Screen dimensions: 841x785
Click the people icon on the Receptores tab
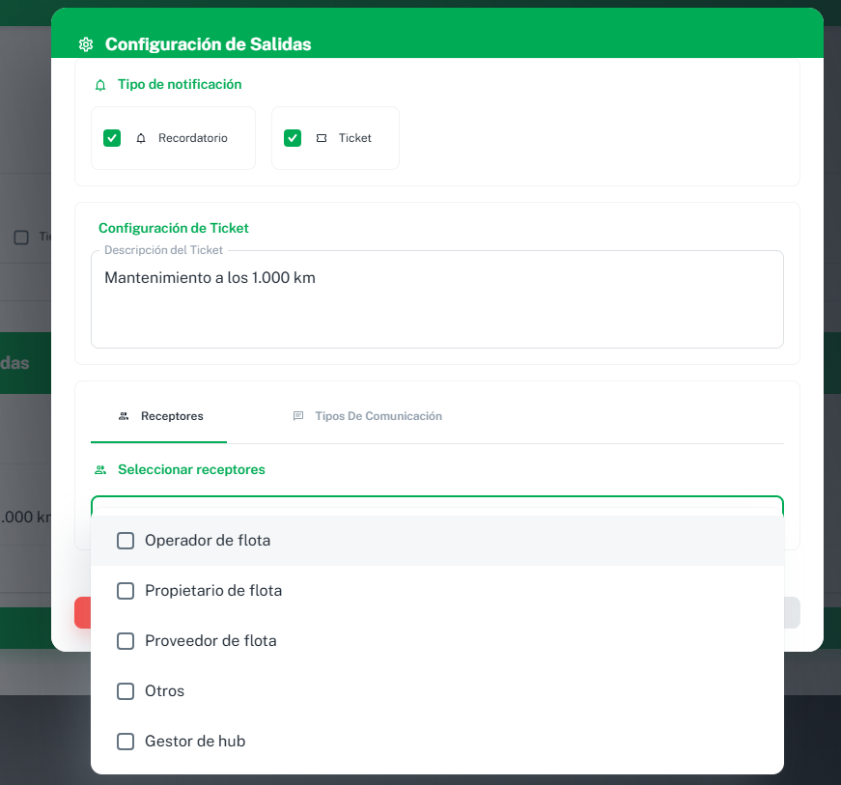[x=124, y=416]
